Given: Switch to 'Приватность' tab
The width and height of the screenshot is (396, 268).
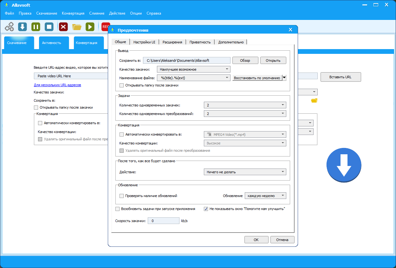Looking at the screenshot, I should [x=200, y=42].
